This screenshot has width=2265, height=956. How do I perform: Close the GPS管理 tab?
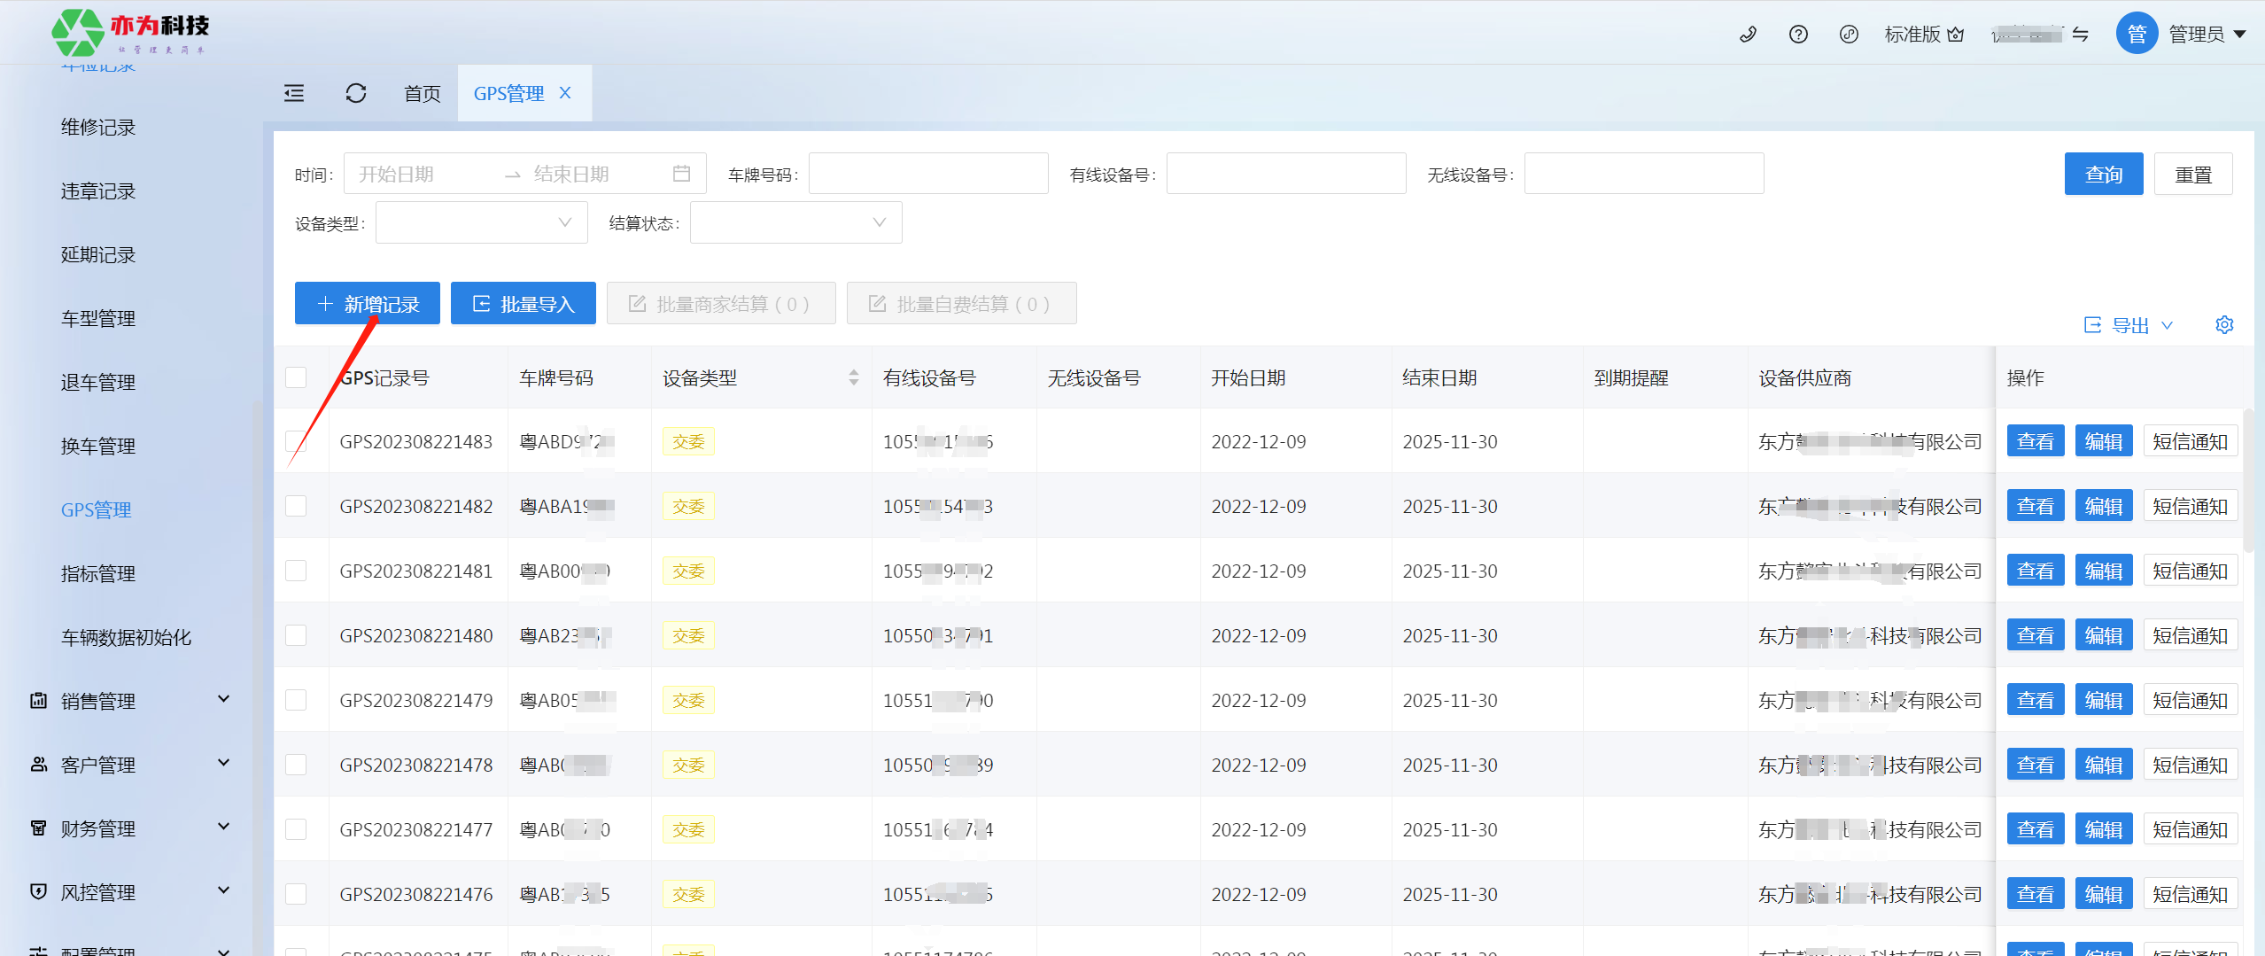click(565, 93)
